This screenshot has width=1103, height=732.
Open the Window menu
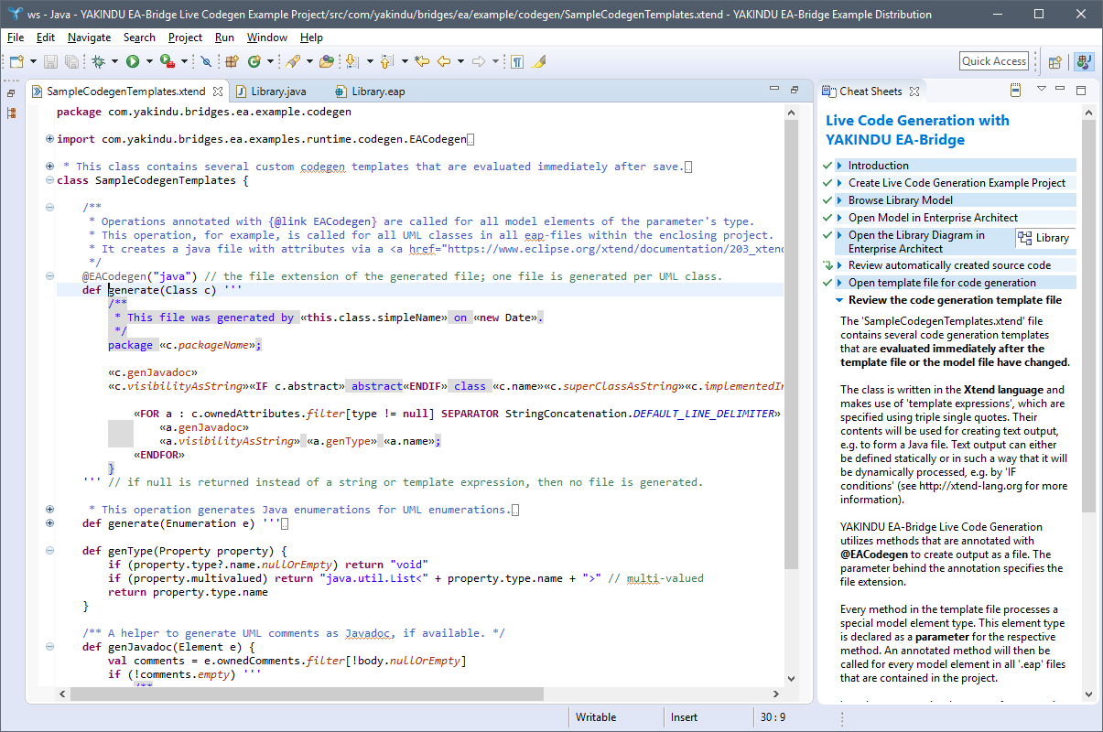coord(266,38)
